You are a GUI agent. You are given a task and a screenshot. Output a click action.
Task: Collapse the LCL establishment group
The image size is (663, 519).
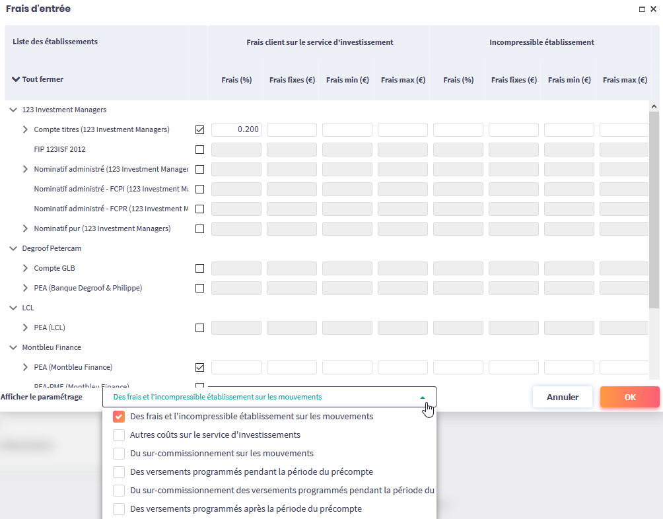coord(13,308)
